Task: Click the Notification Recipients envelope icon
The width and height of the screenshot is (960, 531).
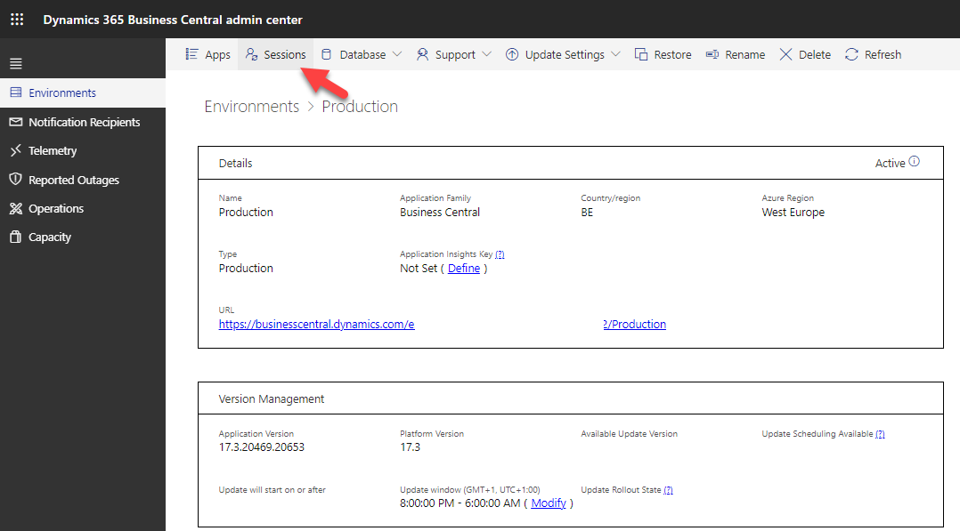Action: click(x=16, y=122)
